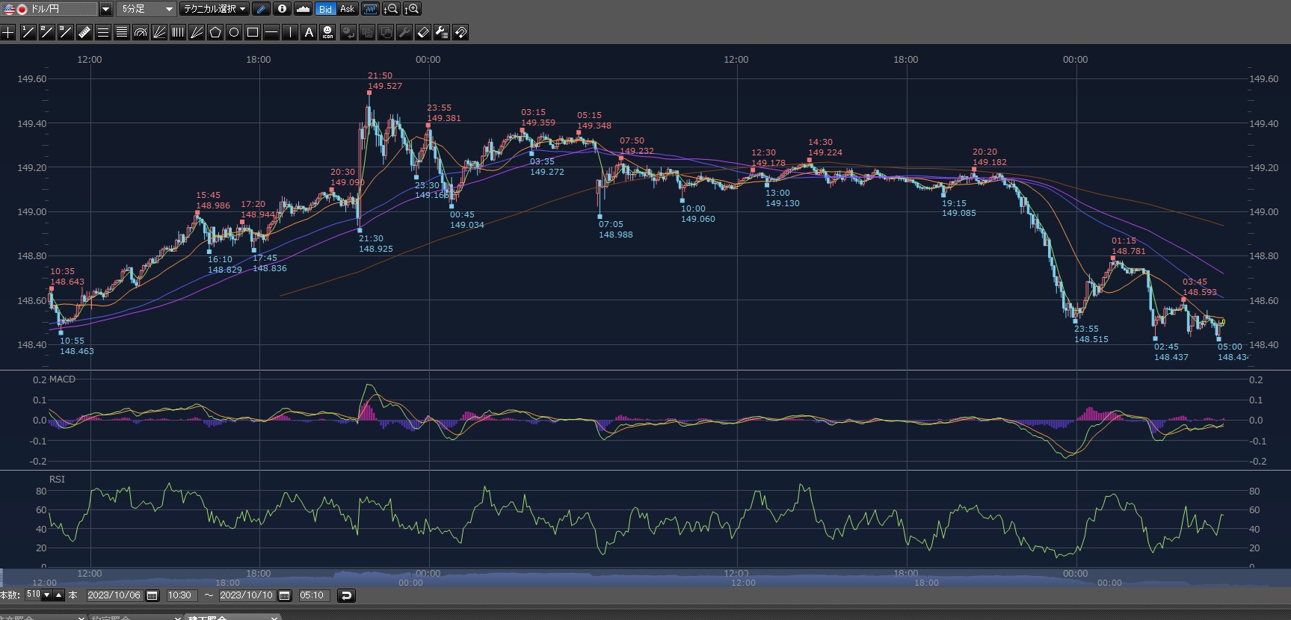Select the pentagon shape drawing tool
Viewport: 1291px width, 620px height.
point(215,32)
